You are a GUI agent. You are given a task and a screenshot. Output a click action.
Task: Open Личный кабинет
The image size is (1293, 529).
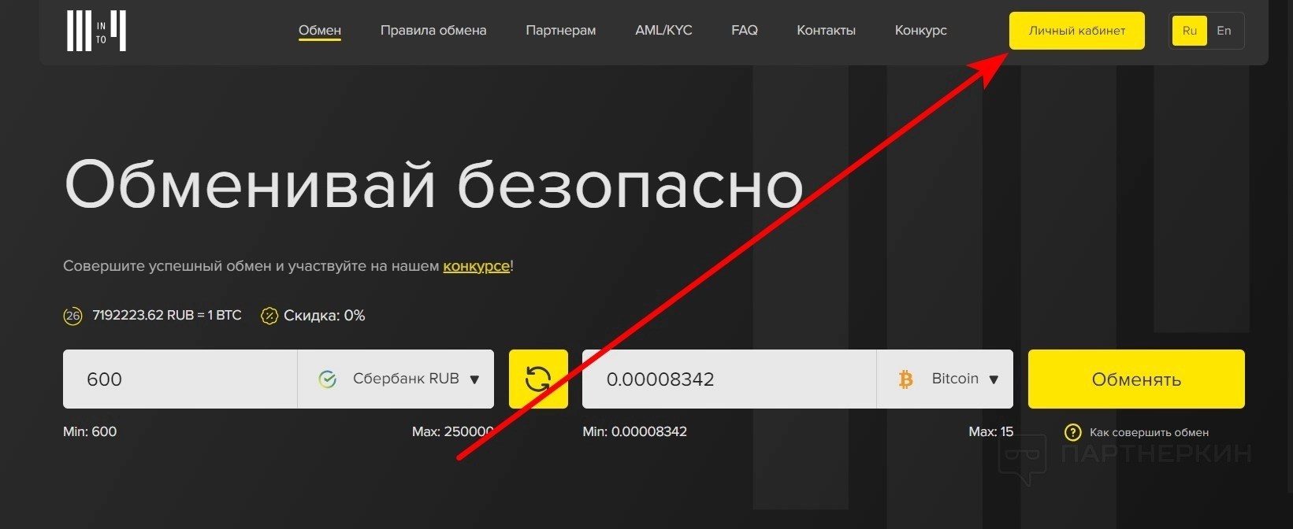tap(1077, 31)
